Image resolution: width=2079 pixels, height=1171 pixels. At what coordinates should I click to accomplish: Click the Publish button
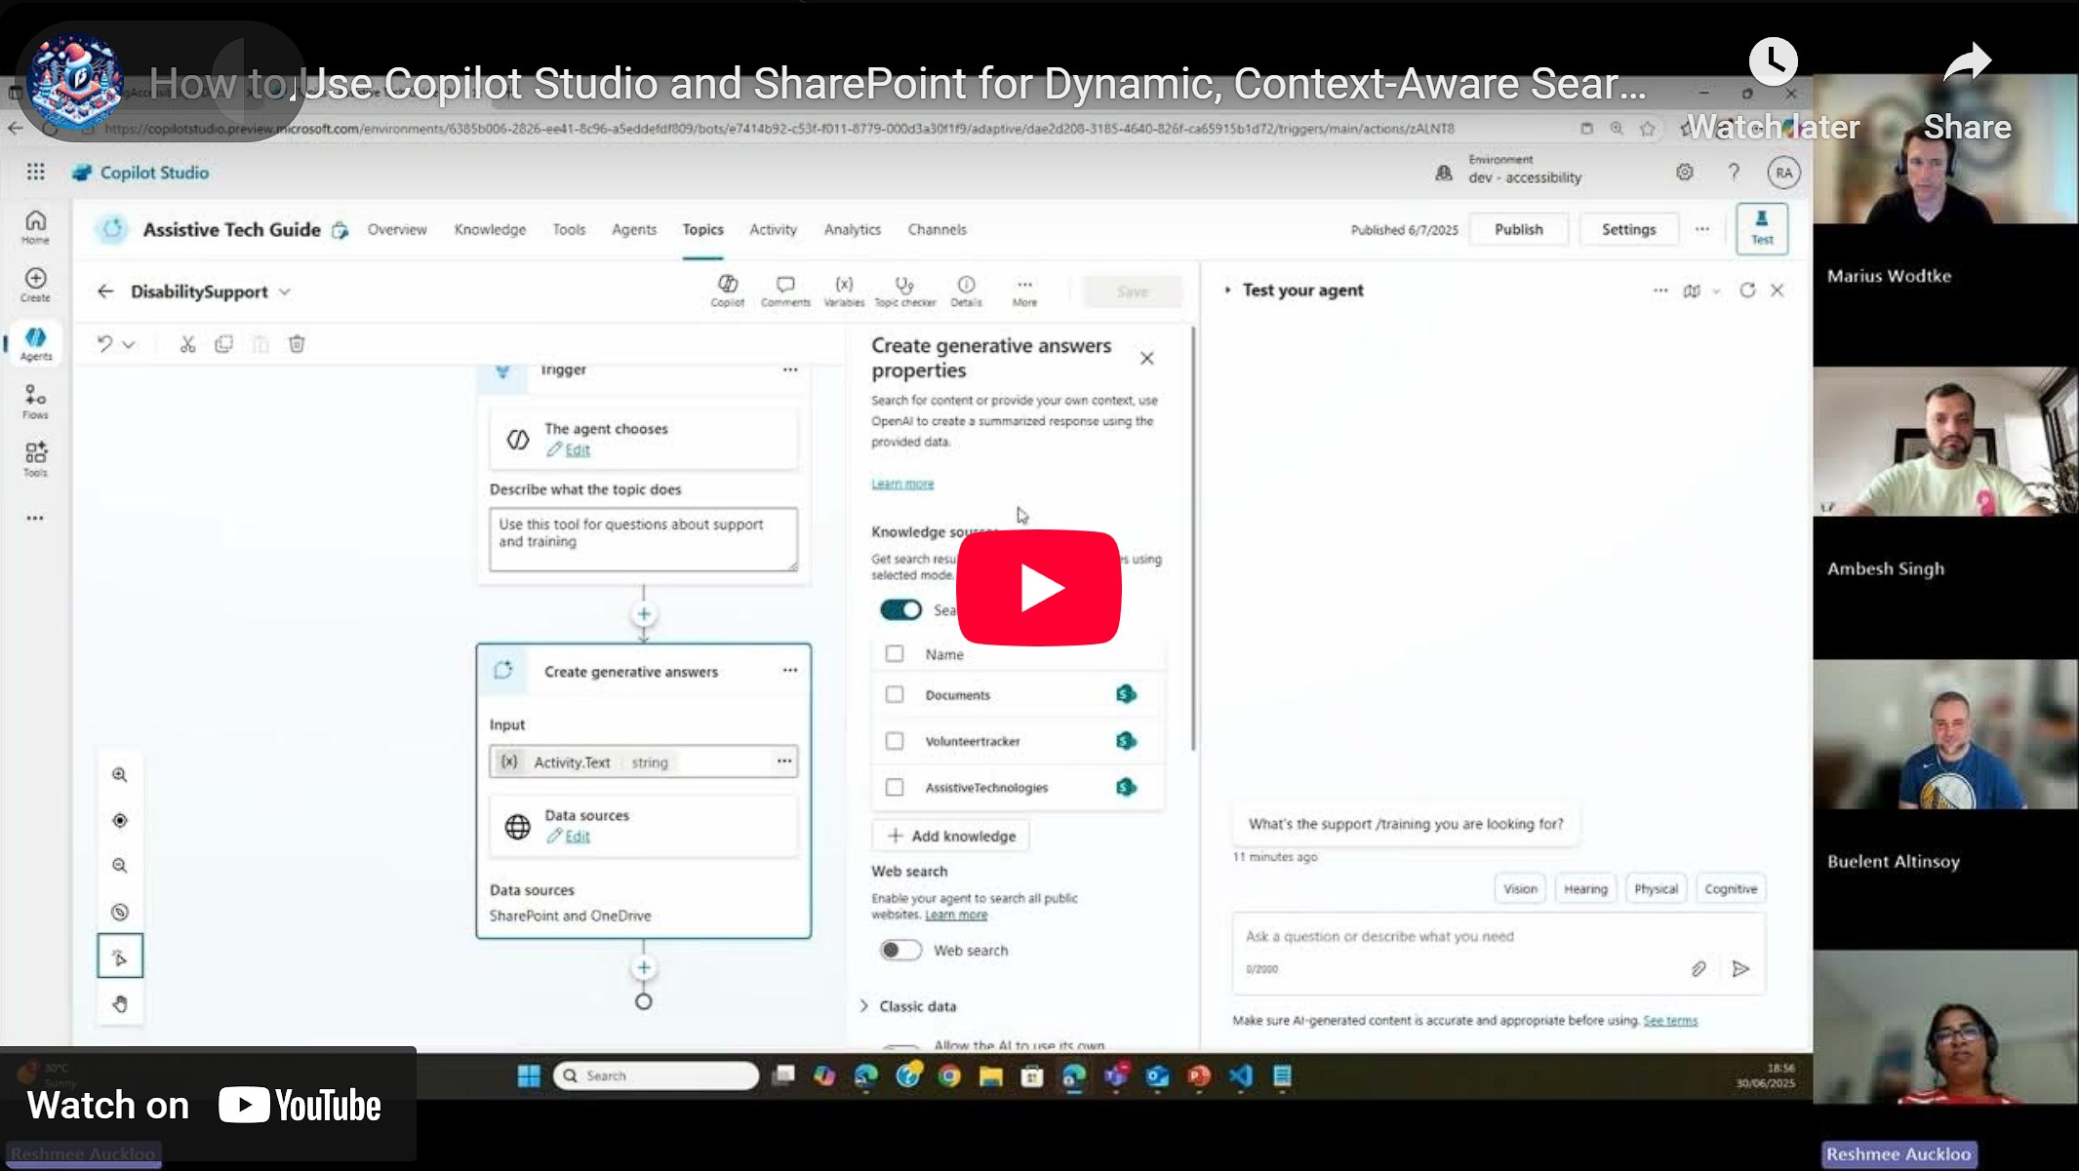[x=1518, y=230]
